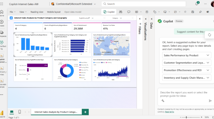
Task: Click the zoom slider handle
Action: point(186,117)
